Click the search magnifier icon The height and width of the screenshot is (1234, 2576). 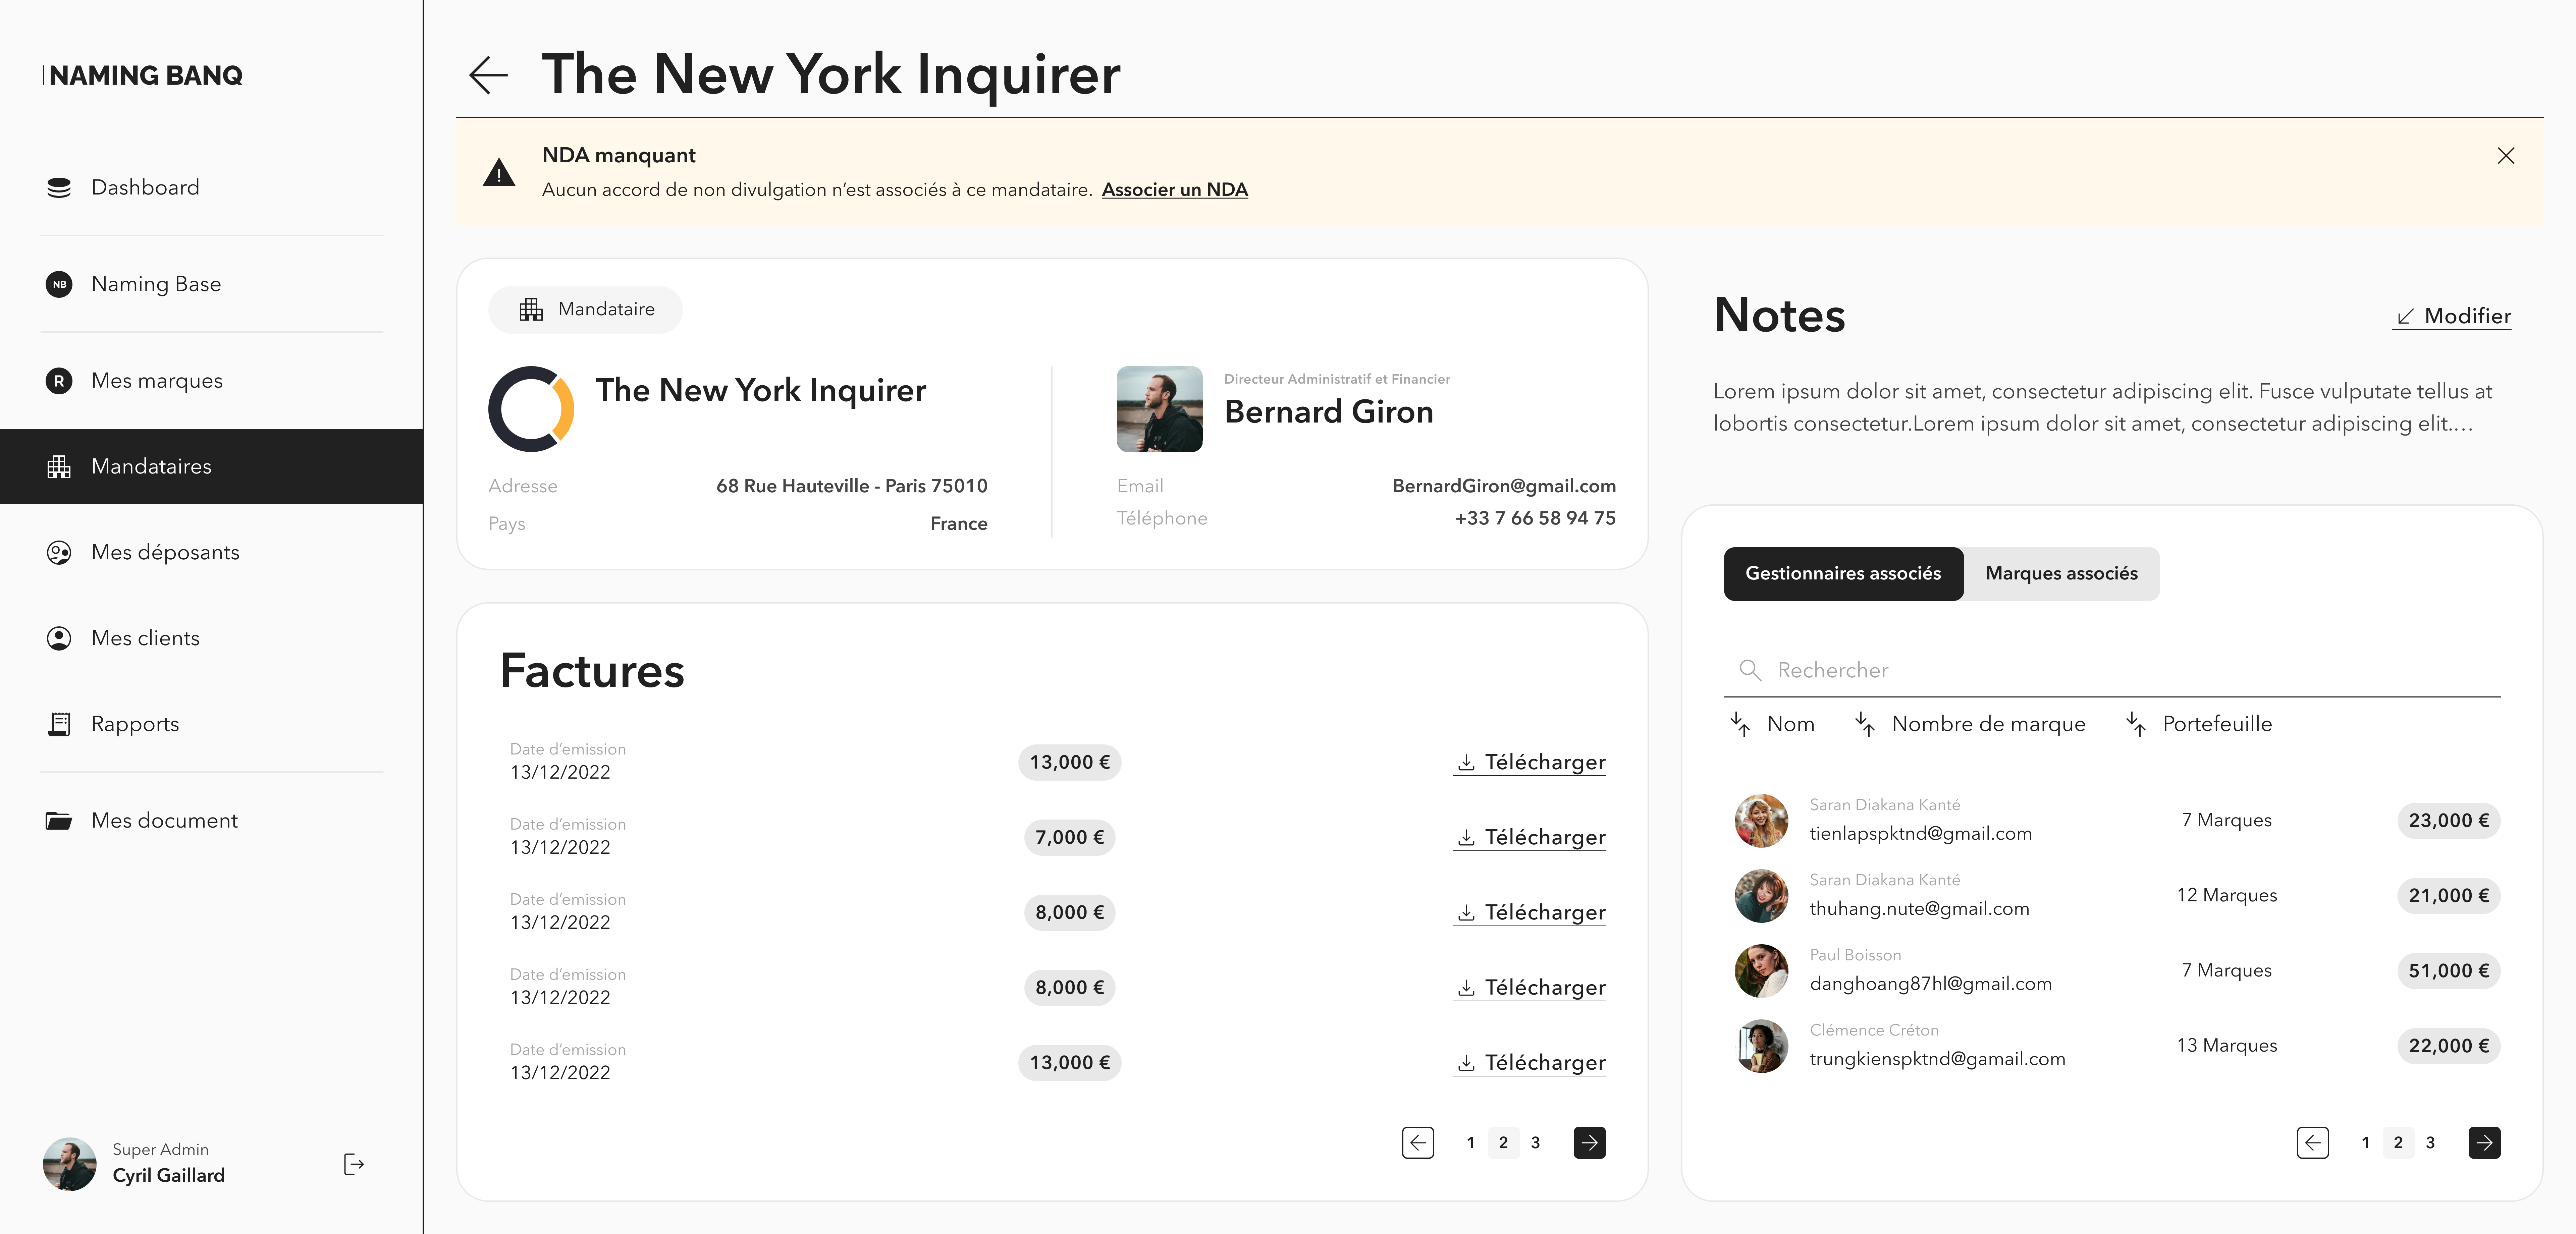tap(1750, 670)
